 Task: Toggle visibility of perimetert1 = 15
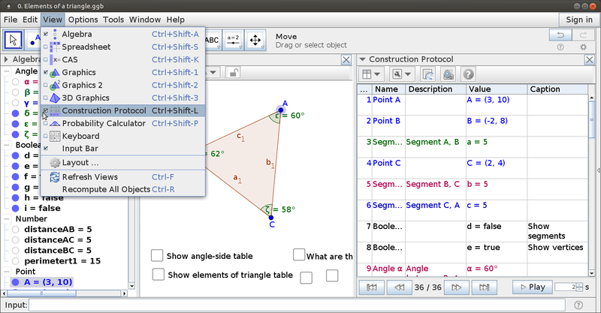pos(15,261)
